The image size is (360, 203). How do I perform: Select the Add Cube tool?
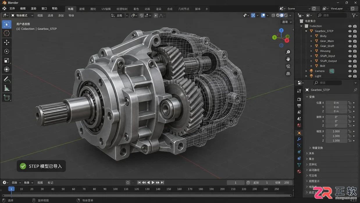click(x=7, y=98)
